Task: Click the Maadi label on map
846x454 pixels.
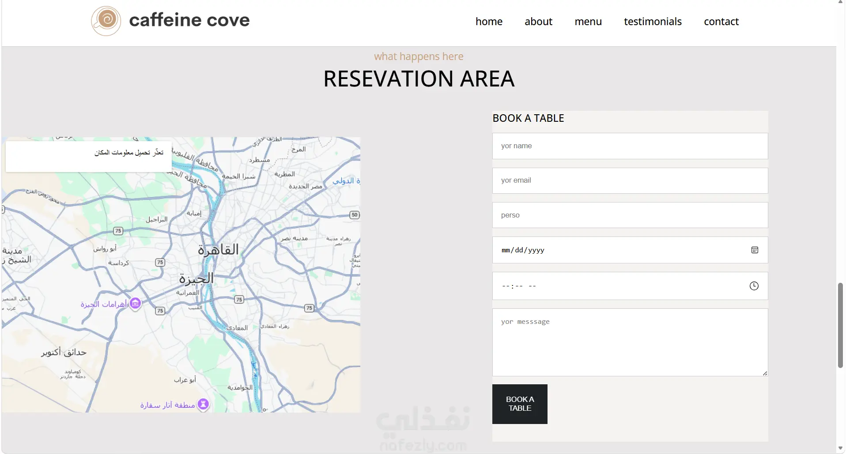Action: click(x=237, y=328)
